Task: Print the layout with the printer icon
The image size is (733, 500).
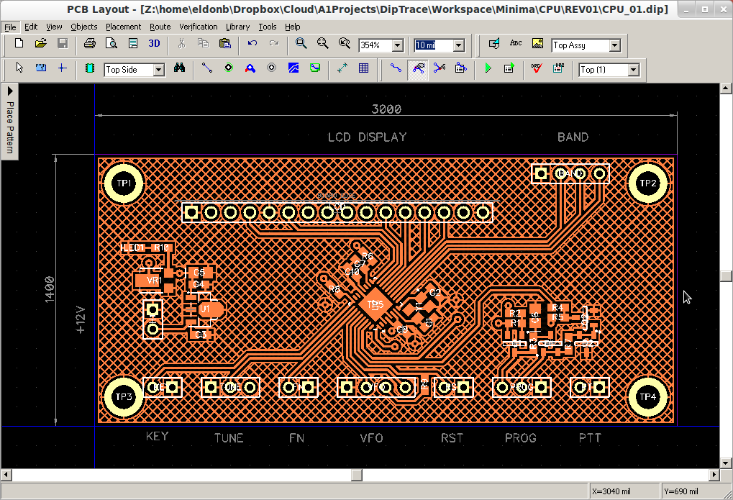Action: (x=90, y=43)
